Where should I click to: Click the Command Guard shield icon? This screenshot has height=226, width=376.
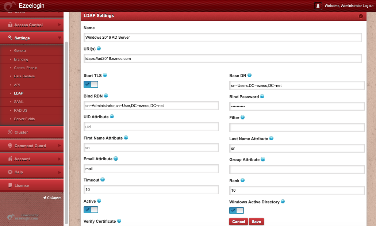coord(10,145)
